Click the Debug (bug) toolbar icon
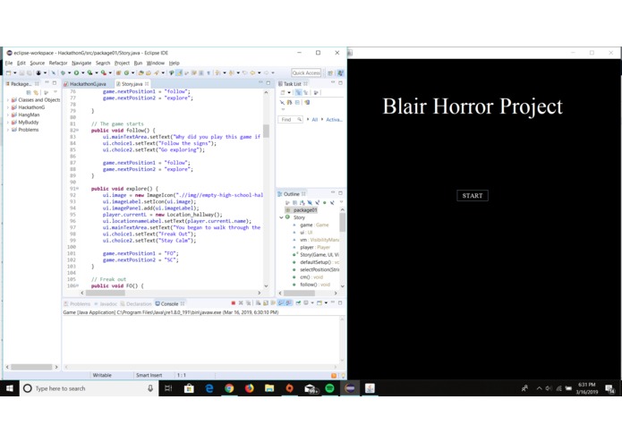 (x=63, y=73)
